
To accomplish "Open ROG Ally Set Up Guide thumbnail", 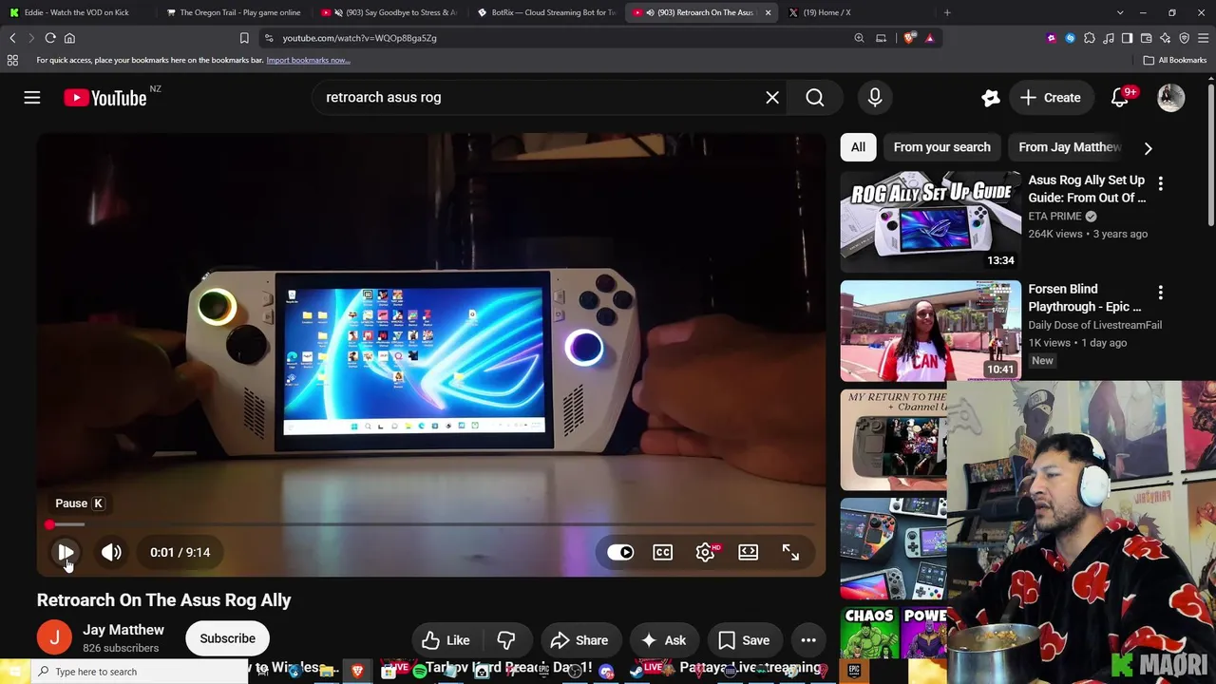I will pos(931,222).
